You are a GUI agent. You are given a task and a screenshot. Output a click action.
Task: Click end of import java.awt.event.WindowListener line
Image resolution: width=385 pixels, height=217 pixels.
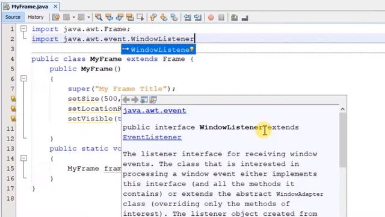click(x=194, y=39)
